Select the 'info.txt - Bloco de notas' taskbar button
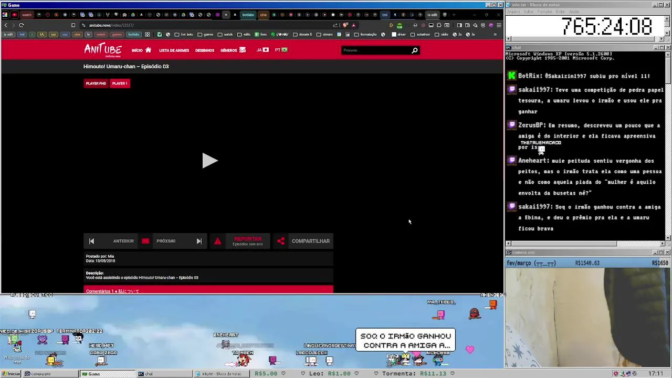 (x=222, y=374)
